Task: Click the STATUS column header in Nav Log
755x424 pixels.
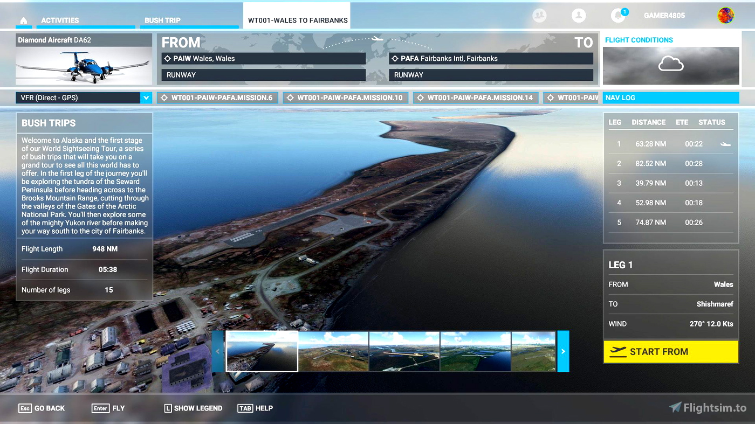Action: [x=712, y=122]
